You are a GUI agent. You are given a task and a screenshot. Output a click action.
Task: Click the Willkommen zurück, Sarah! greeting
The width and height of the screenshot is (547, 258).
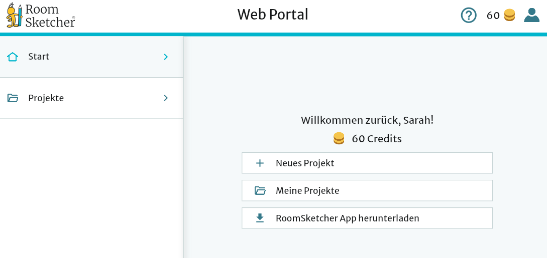click(367, 120)
